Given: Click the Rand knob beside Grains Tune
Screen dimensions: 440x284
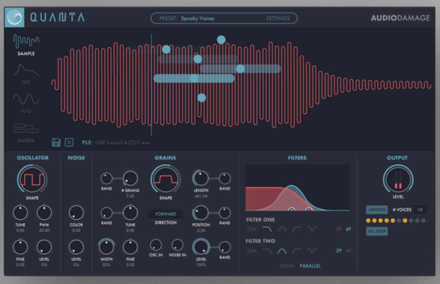Looking at the screenshot, I should (106, 213).
